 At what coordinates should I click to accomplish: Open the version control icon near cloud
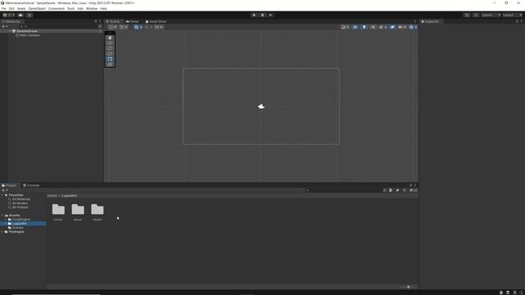click(30, 15)
